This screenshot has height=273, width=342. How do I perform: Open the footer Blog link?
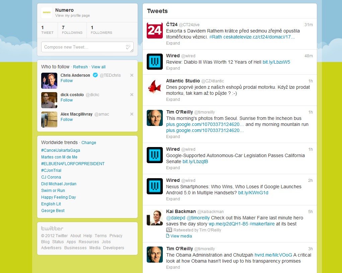[x=45, y=242]
